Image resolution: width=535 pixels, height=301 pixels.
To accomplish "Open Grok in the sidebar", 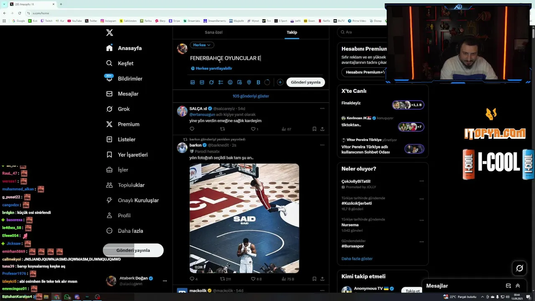I will [117, 109].
